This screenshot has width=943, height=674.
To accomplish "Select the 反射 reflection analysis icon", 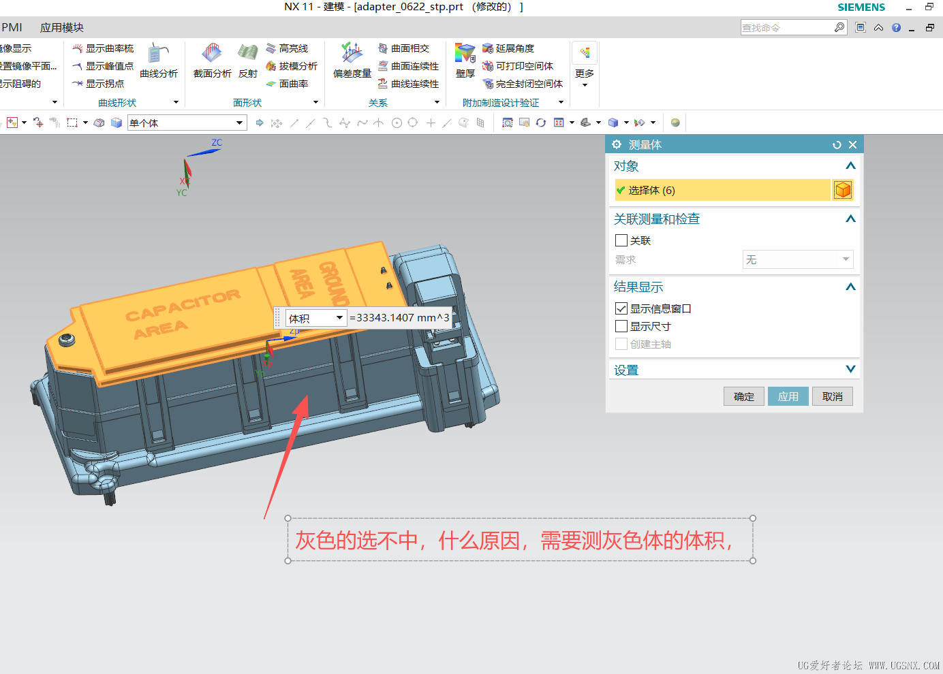I will click(248, 60).
